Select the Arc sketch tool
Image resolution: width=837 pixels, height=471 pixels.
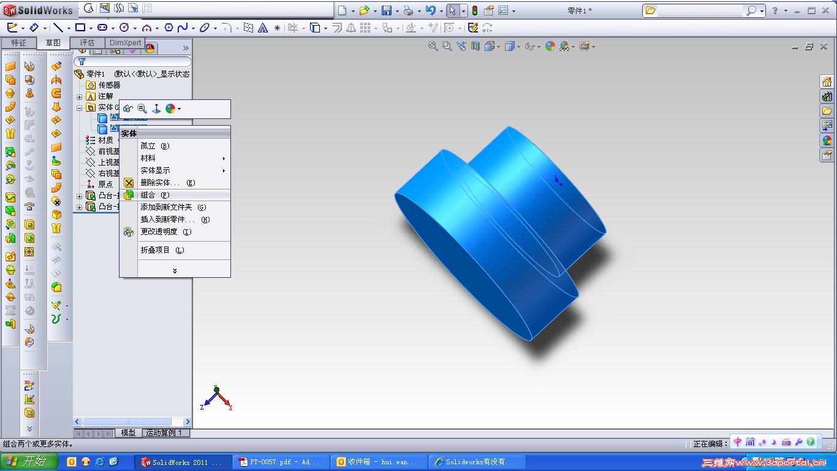pyautogui.click(x=146, y=28)
